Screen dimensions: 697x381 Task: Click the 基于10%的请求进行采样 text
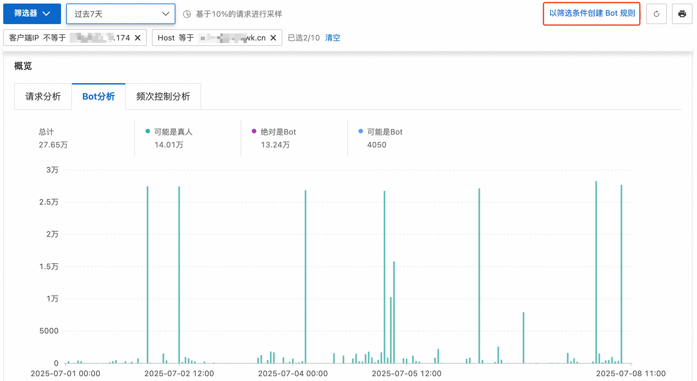[x=239, y=14]
